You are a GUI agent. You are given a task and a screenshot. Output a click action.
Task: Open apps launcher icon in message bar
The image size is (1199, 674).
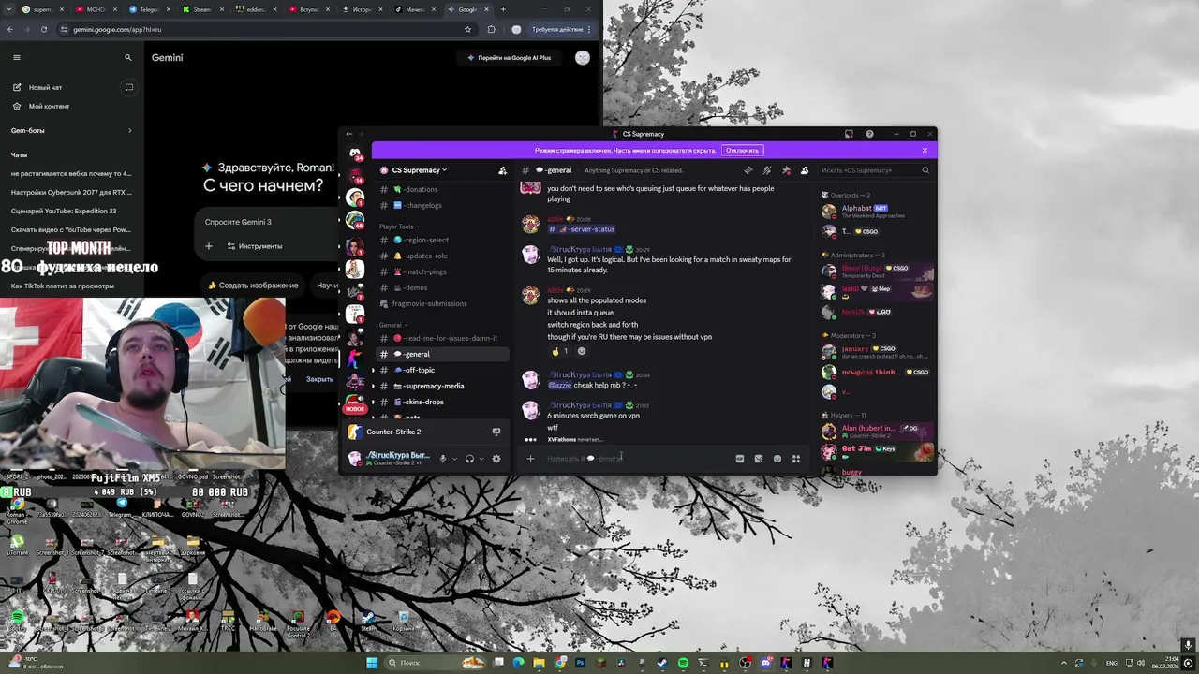796,459
